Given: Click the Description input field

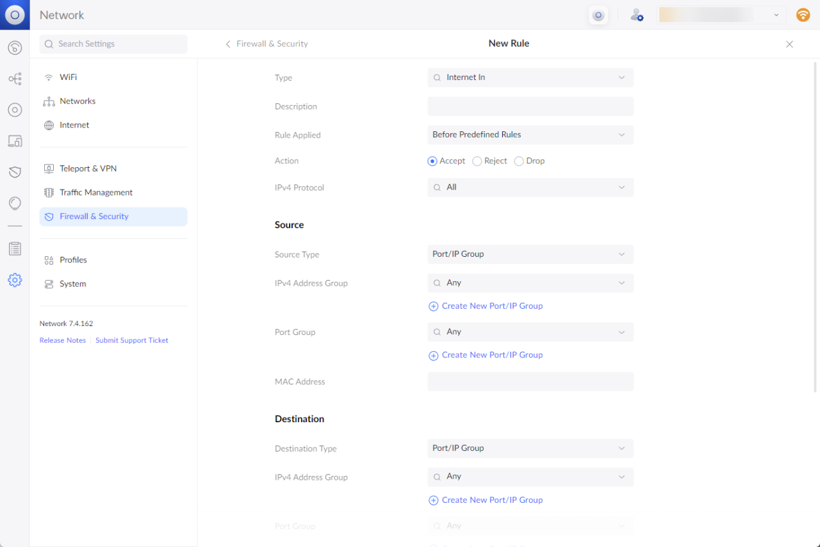Looking at the screenshot, I should [530, 106].
